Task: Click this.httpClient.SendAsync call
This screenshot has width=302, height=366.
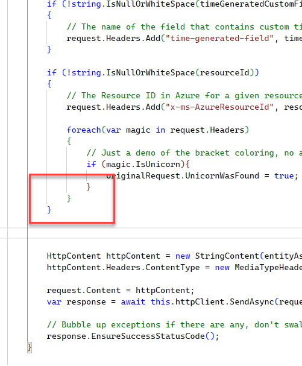Action: coord(212,302)
